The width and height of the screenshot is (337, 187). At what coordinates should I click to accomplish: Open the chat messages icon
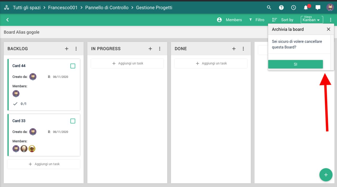[x=318, y=7]
